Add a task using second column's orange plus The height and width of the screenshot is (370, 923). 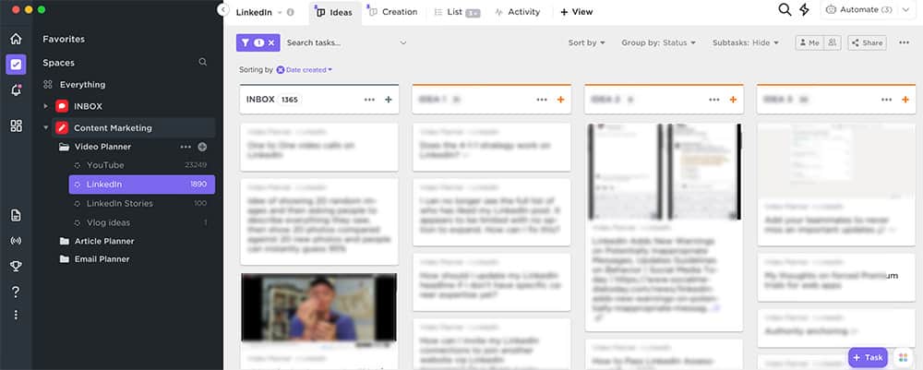pyautogui.click(x=560, y=100)
